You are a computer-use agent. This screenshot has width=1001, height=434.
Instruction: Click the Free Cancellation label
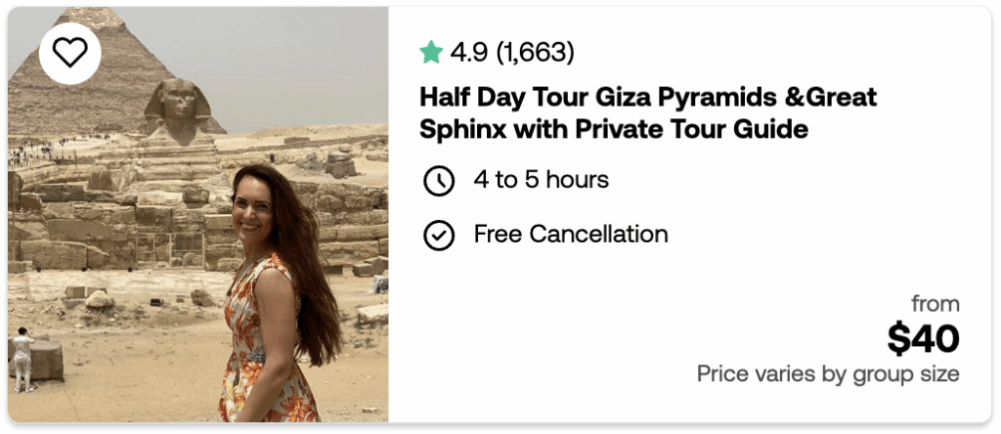571,235
